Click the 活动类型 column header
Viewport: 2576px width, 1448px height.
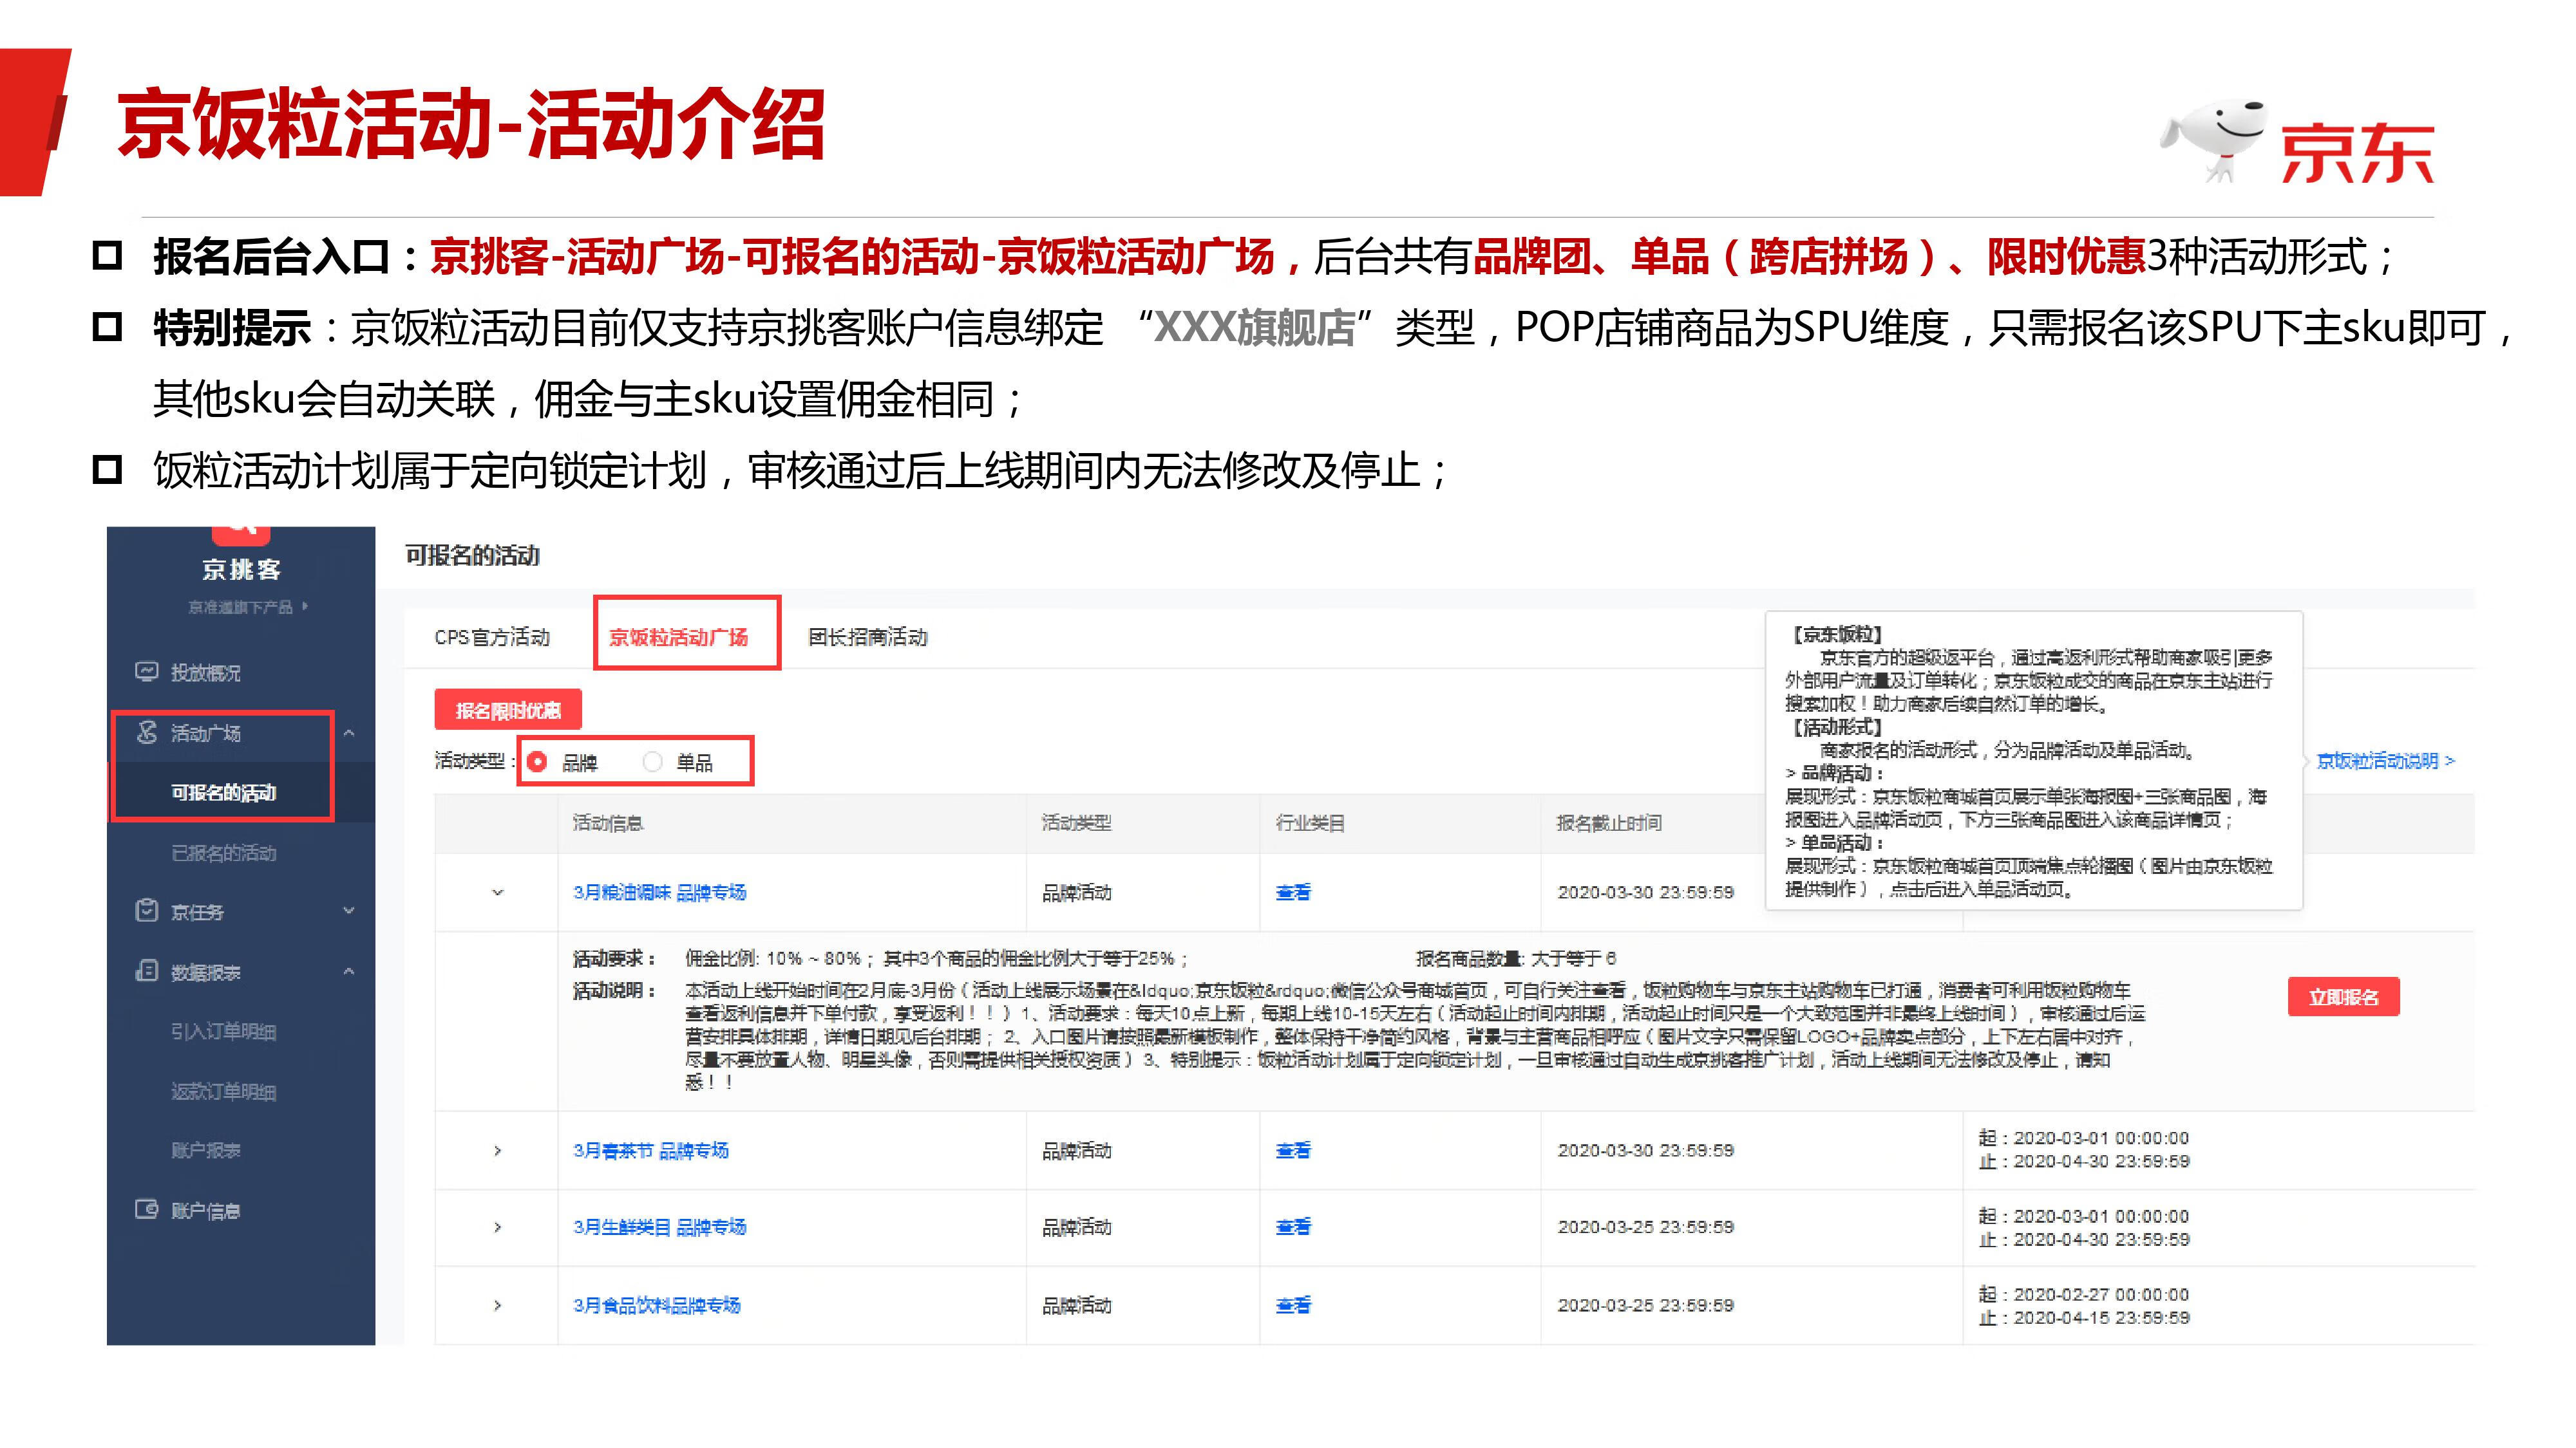(1076, 822)
